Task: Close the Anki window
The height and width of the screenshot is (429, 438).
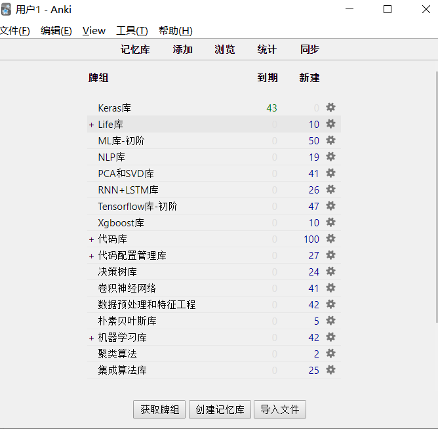Action: point(426,9)
